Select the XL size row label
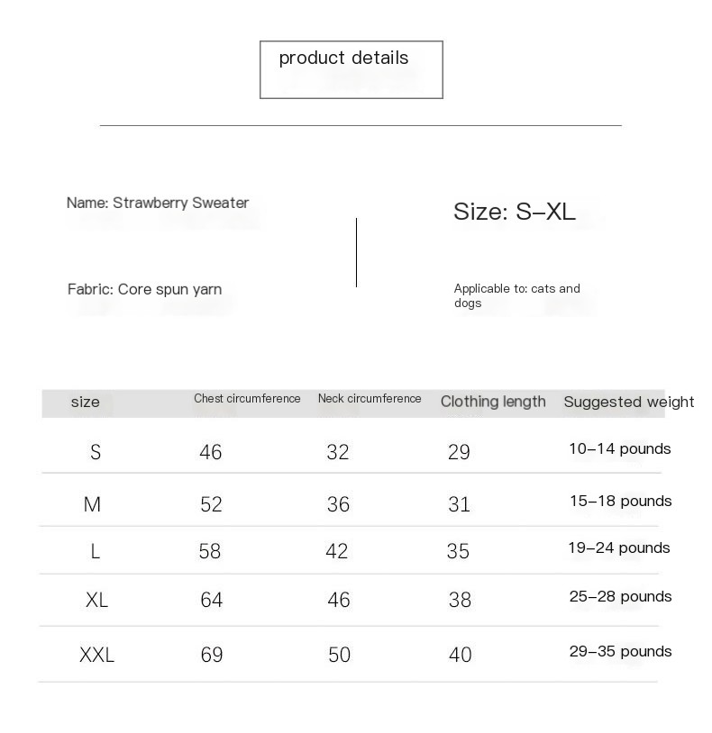 point(96,600)
